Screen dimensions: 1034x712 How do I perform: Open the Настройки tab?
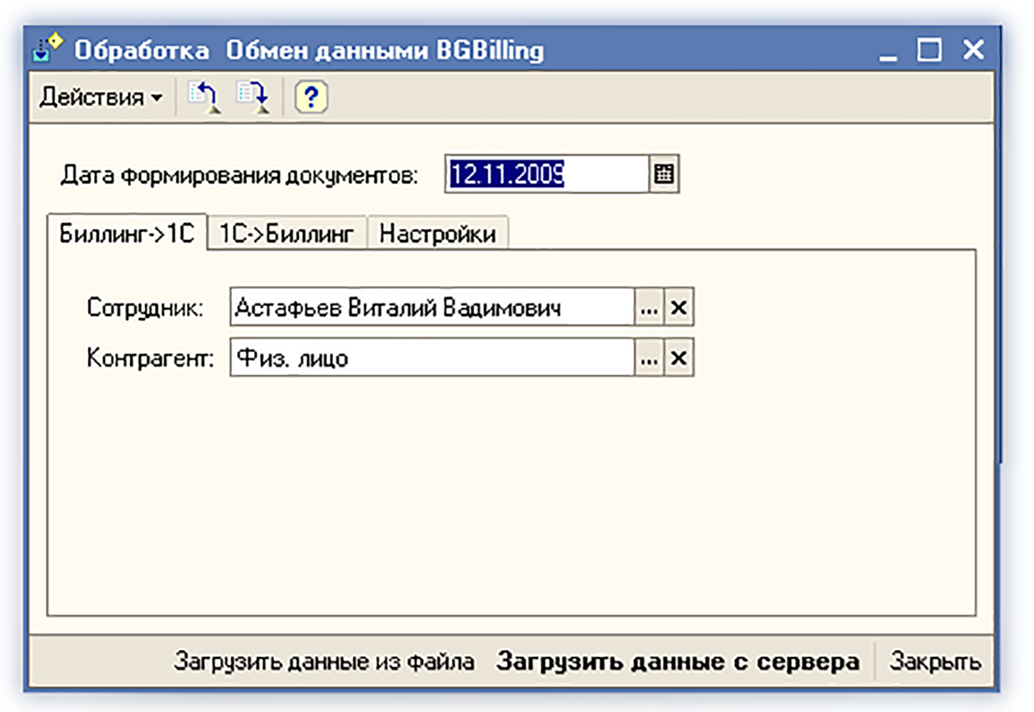coord(438,234)
